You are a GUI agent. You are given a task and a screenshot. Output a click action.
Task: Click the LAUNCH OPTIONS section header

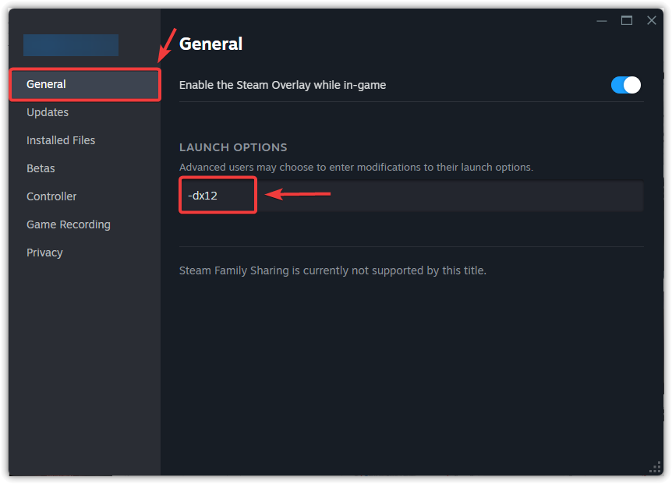233,147
